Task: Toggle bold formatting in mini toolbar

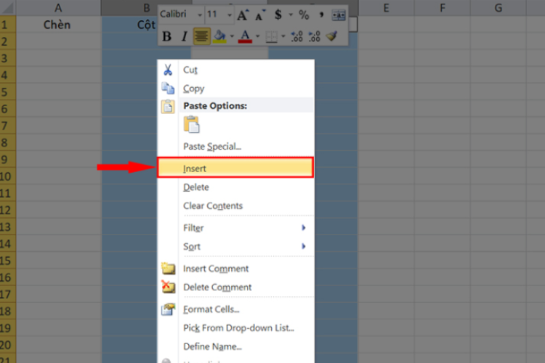Action: pyautogui.click(x=167, y=36)
